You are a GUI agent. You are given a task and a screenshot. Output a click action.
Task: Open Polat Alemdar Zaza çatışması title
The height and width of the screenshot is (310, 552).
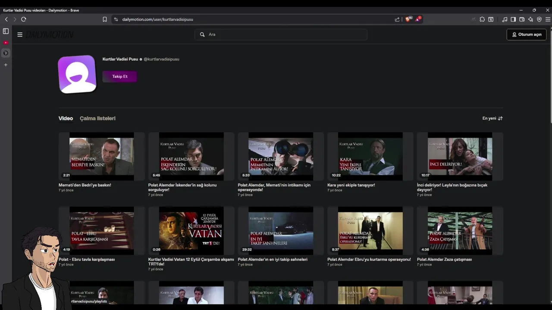(x=444, y=260)
